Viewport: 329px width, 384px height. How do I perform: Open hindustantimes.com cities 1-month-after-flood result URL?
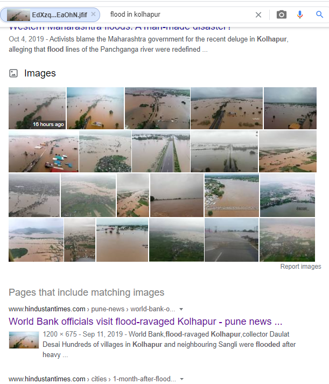92,379
